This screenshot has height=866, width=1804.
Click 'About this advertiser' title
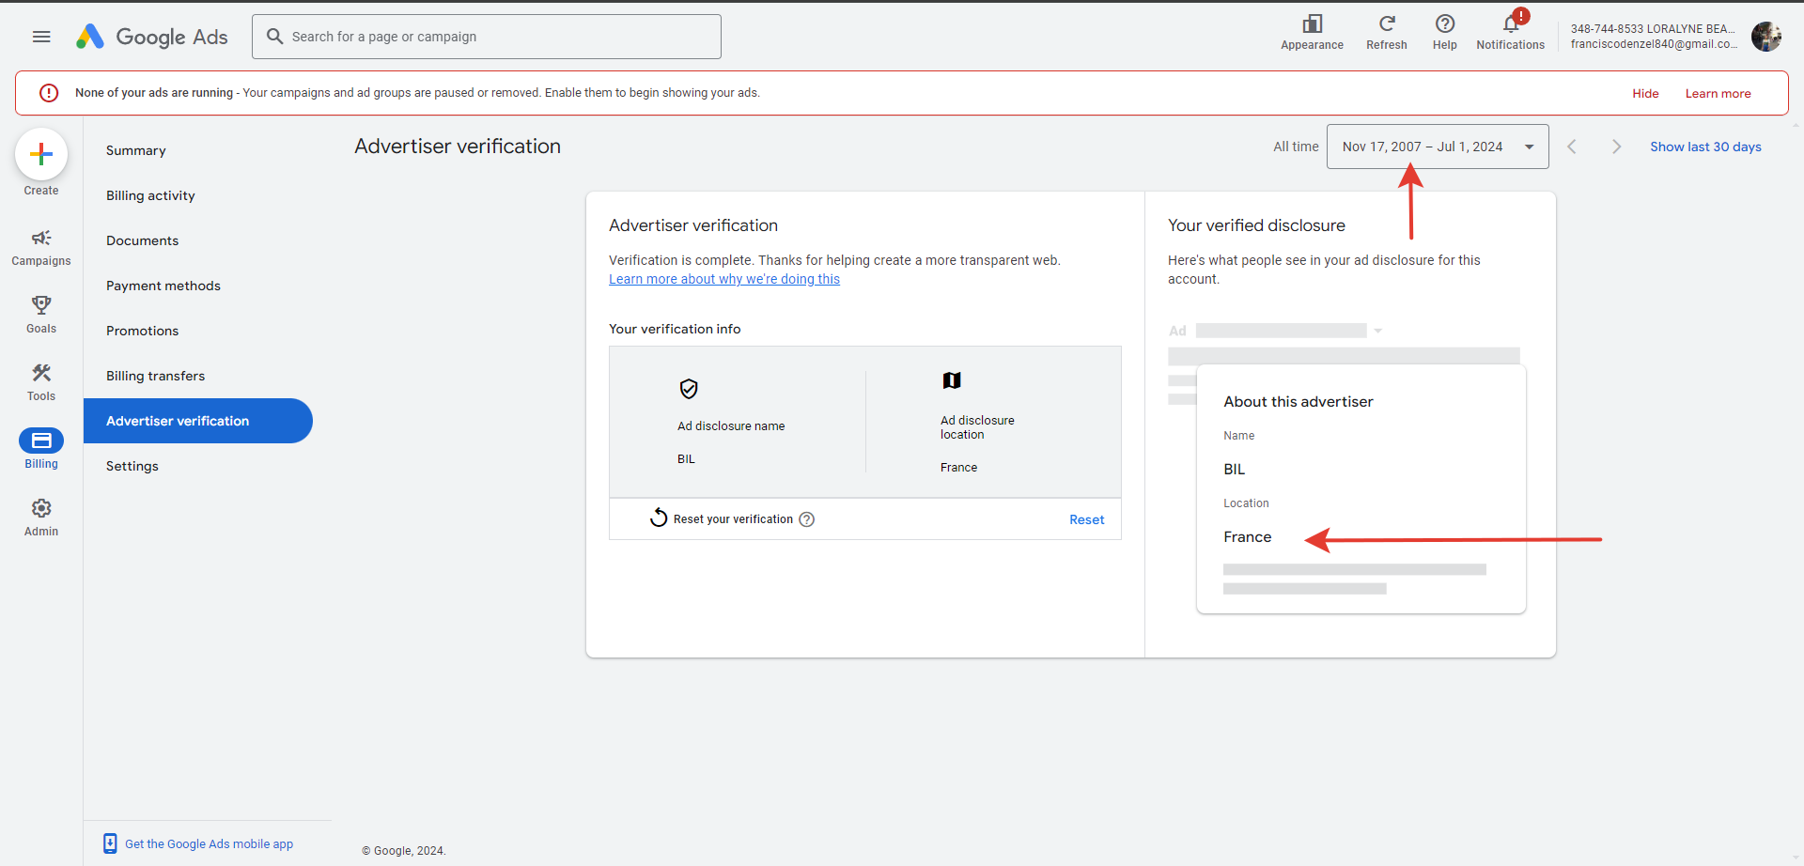[x=1298, y=401]
